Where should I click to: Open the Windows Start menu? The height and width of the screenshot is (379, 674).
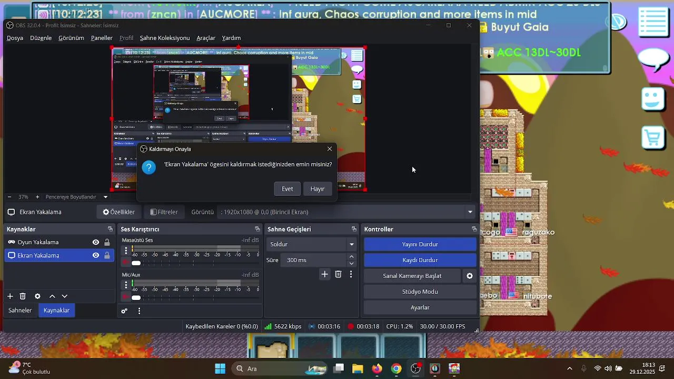220,368
